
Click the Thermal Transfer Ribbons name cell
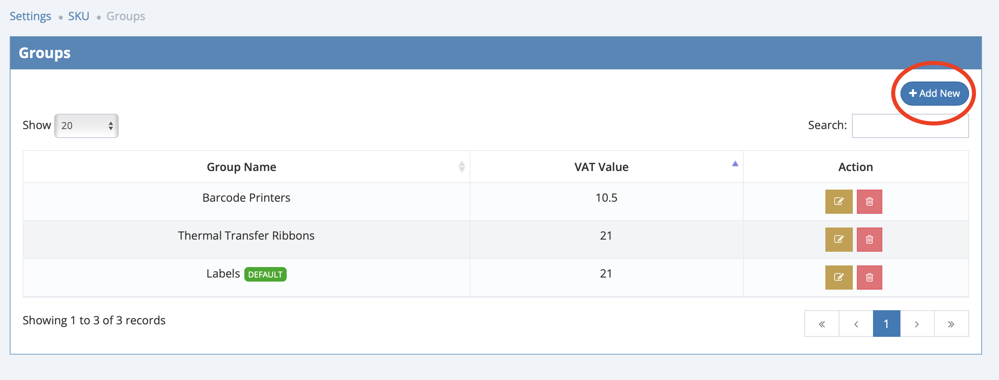point(246,236)
